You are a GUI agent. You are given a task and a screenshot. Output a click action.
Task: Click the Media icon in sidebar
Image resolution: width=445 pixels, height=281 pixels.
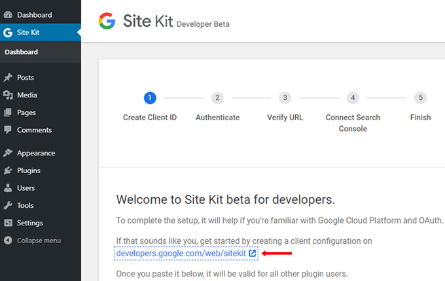[8, 95]
